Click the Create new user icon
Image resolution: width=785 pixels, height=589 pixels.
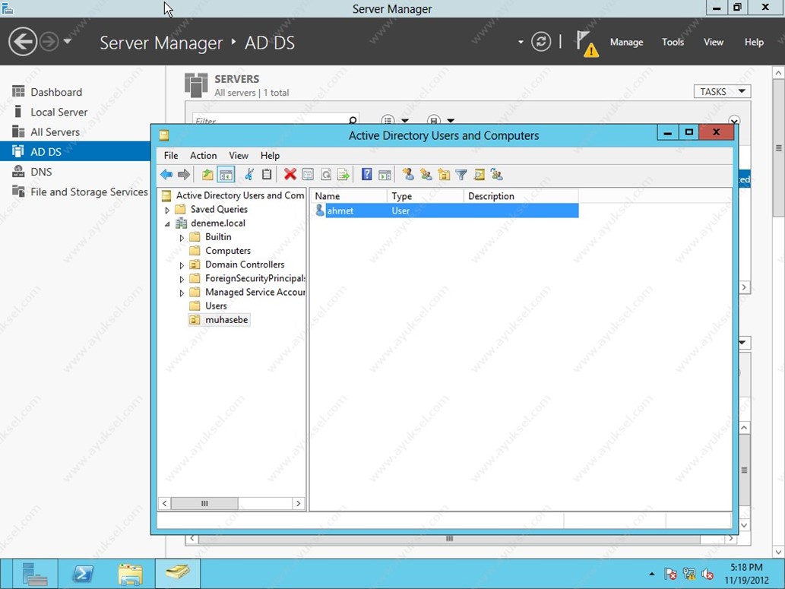[x=408, y=175]
